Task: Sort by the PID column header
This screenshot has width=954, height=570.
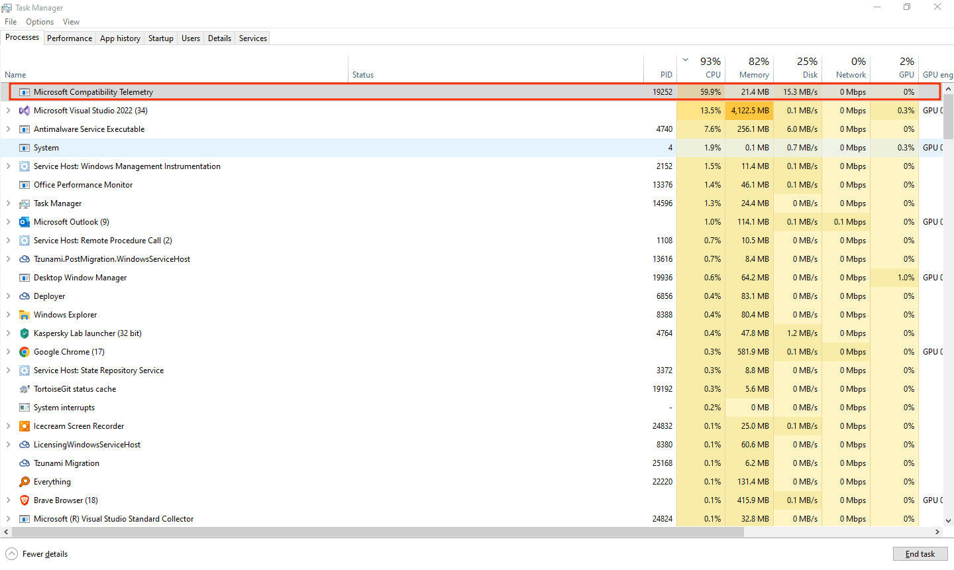Action: point(660,68)
